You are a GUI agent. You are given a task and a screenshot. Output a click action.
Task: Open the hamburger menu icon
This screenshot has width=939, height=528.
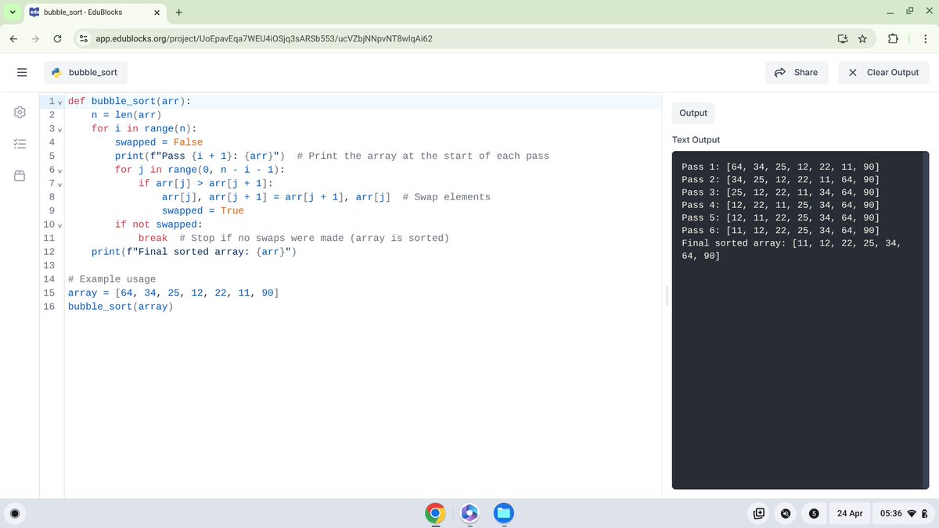22,72
